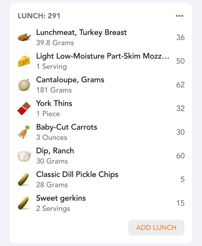
Task: Click the LUNCH: 291 header
Action: point(39,16)
